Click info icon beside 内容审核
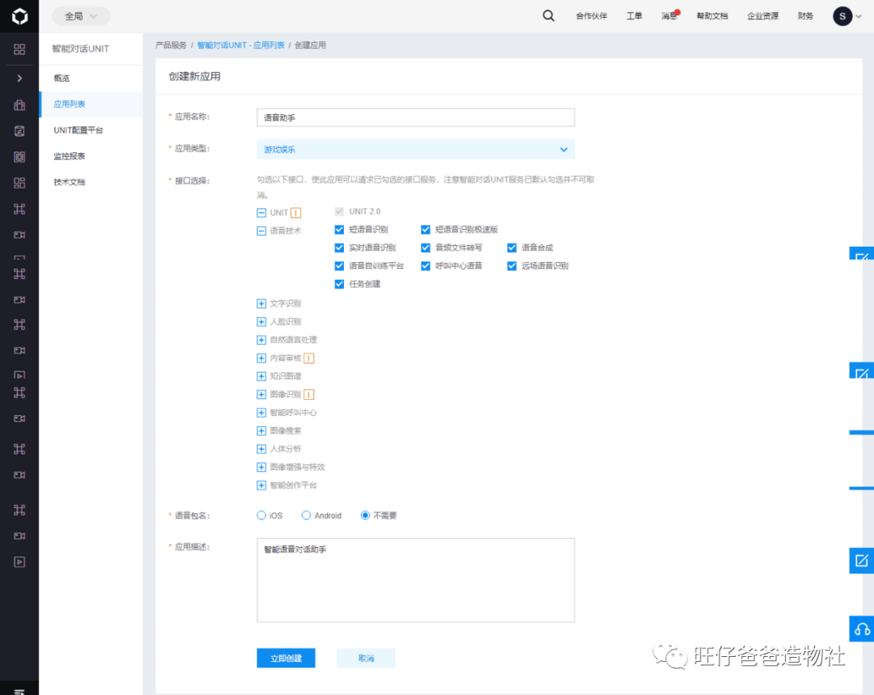Screen dimensions: 874x695 click(309, 358)
